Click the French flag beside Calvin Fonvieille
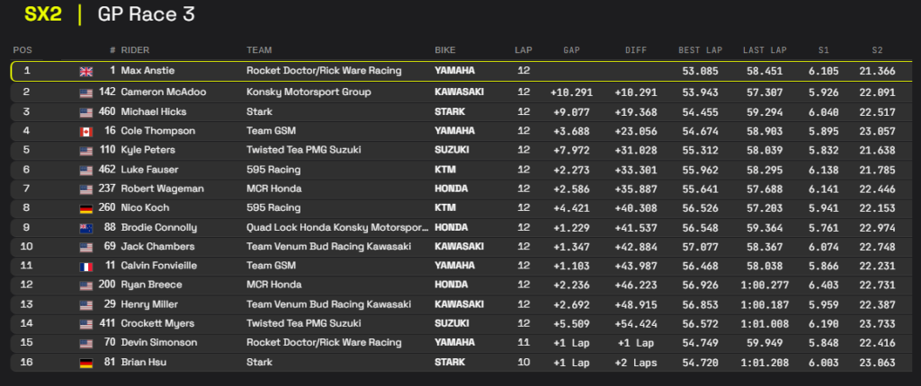 (85, 267)
